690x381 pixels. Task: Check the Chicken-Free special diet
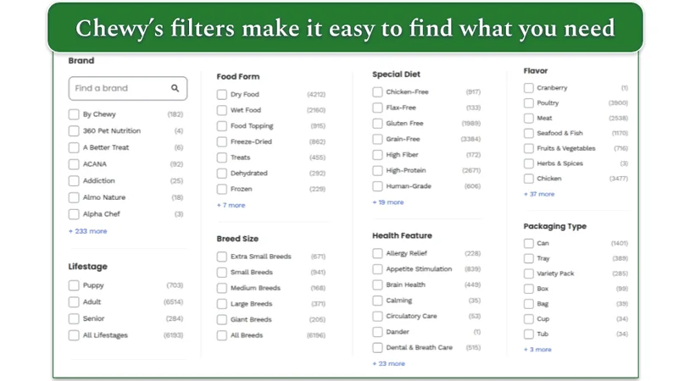click(377, 91)
